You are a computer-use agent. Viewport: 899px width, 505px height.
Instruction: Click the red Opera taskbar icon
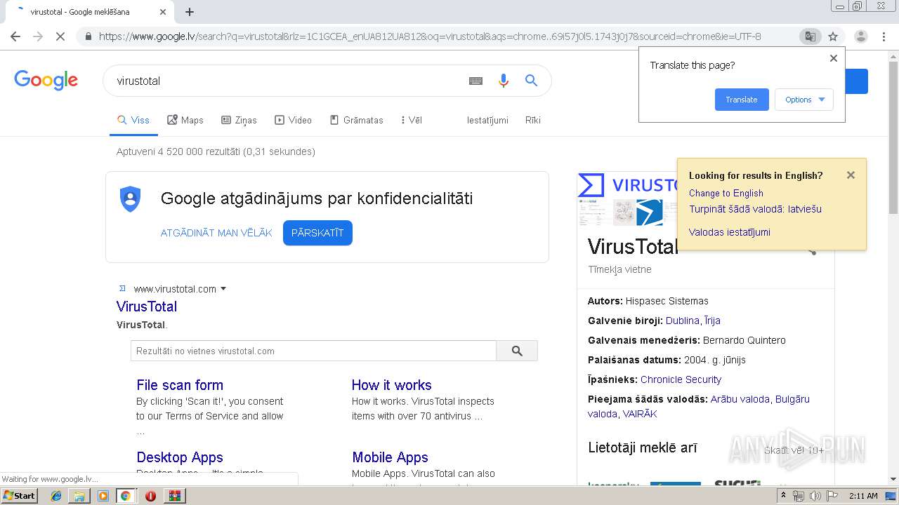(150, 496)
